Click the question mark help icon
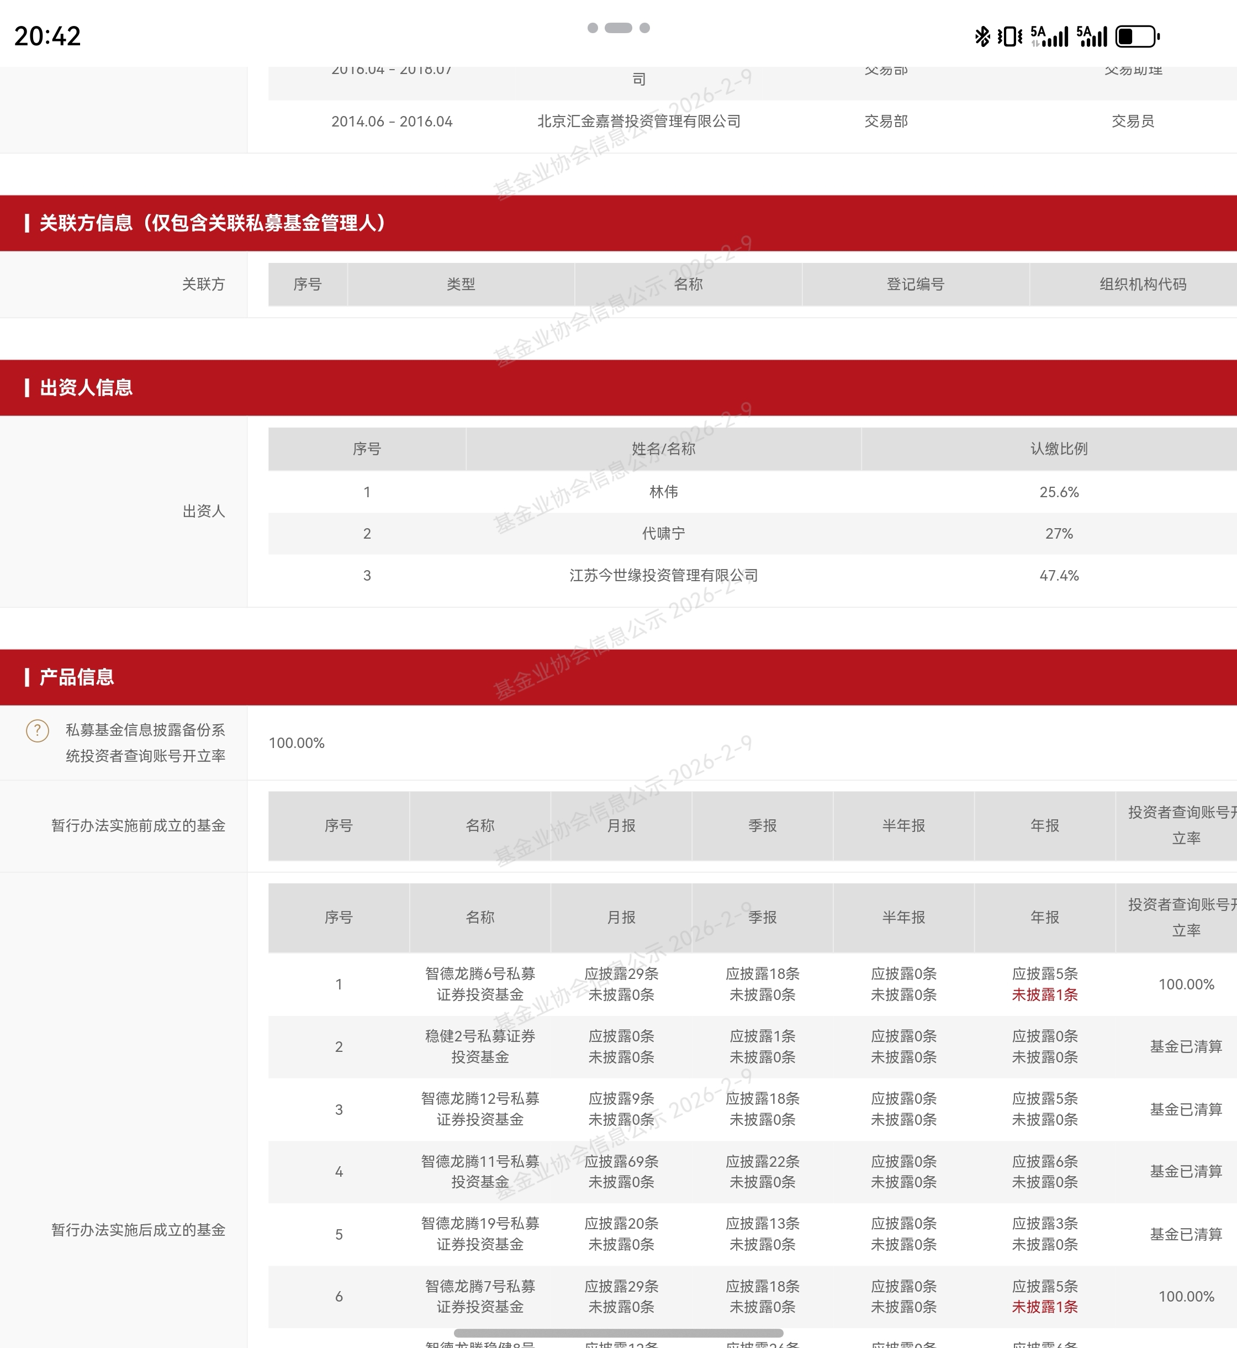1237x1348 pixels. tap(38, 730)
